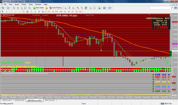Expand the Profiles dropdown arrow
The height and width of the screenshot is (105, 178).
[x=10, y=8]
